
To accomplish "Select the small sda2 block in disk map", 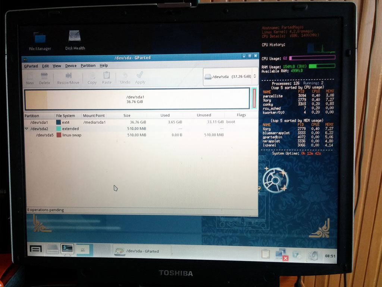I will coord(254,98).
